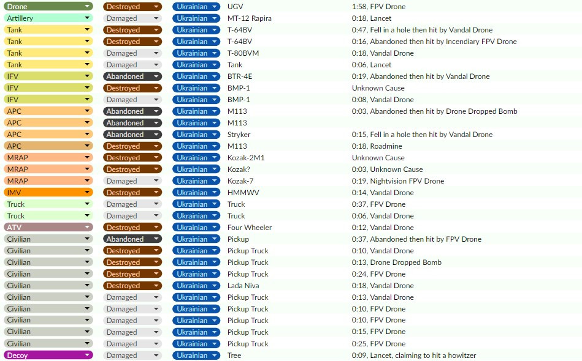Select the 'Tree' cell

[234, 355]
